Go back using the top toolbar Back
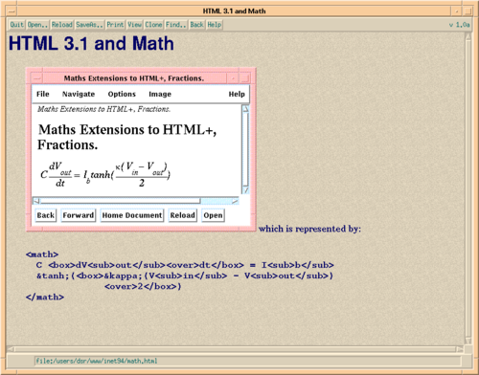The width and height of the screenshot is (479, 375). point(196,25)
